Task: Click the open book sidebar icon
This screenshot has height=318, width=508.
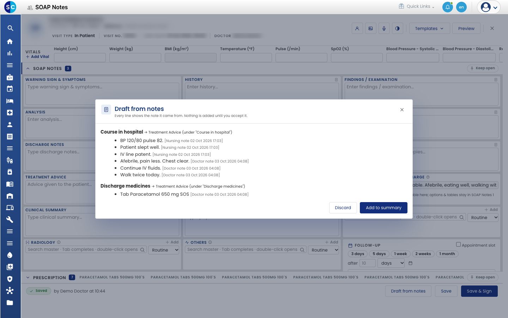Action: coord(10,184)
